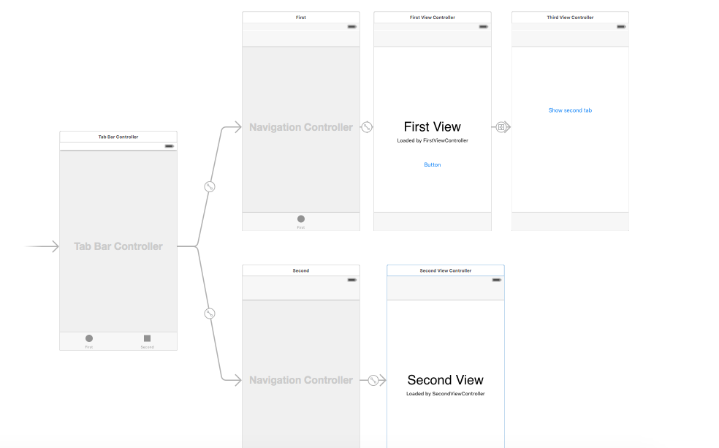Click the Loaded by SecondViewController label

(445, 394)
